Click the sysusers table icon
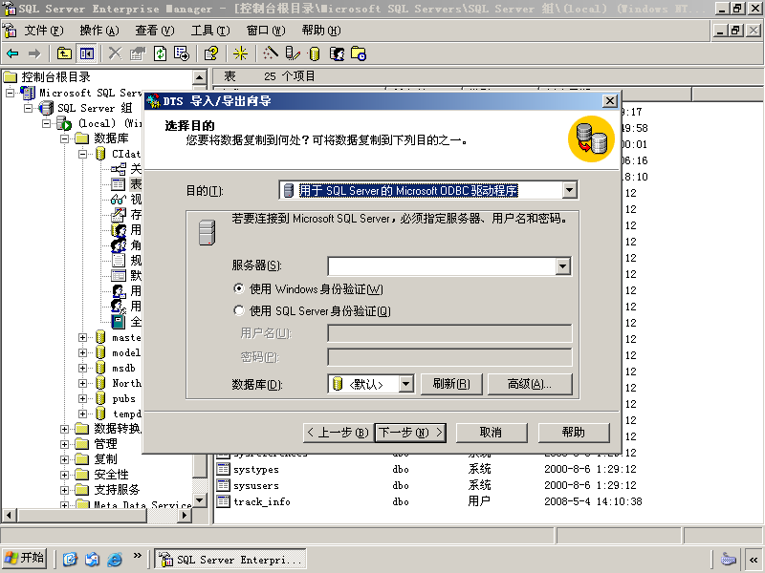The image size is (765, 573). [224, 485]
